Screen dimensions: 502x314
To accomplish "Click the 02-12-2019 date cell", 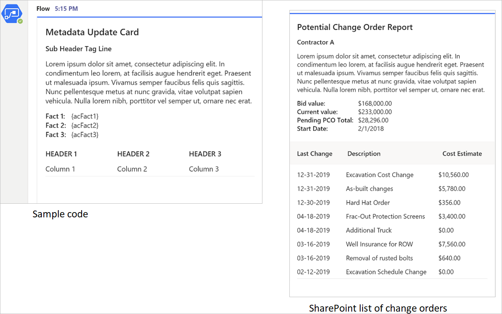I will pyautogui.click(x=313, y=272).
